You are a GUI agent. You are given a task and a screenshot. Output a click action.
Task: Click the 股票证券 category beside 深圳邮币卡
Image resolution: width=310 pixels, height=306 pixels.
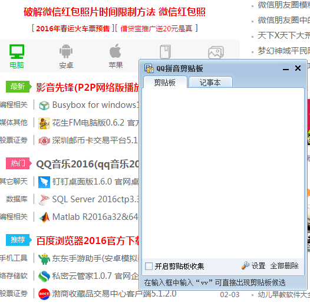pos(14,140)
